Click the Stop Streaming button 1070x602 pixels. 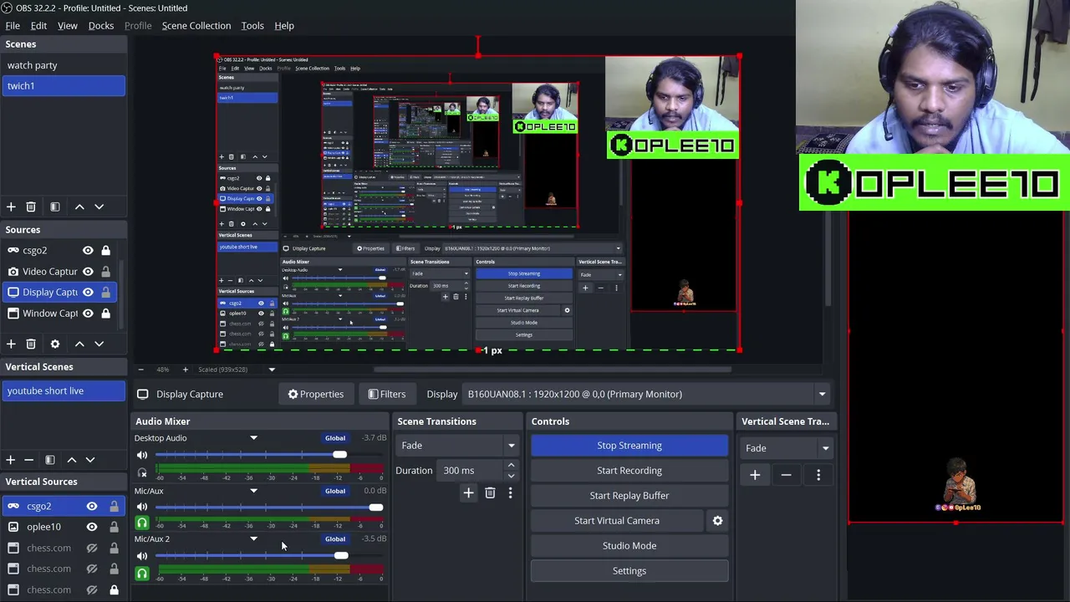click(x=629, y=446)
